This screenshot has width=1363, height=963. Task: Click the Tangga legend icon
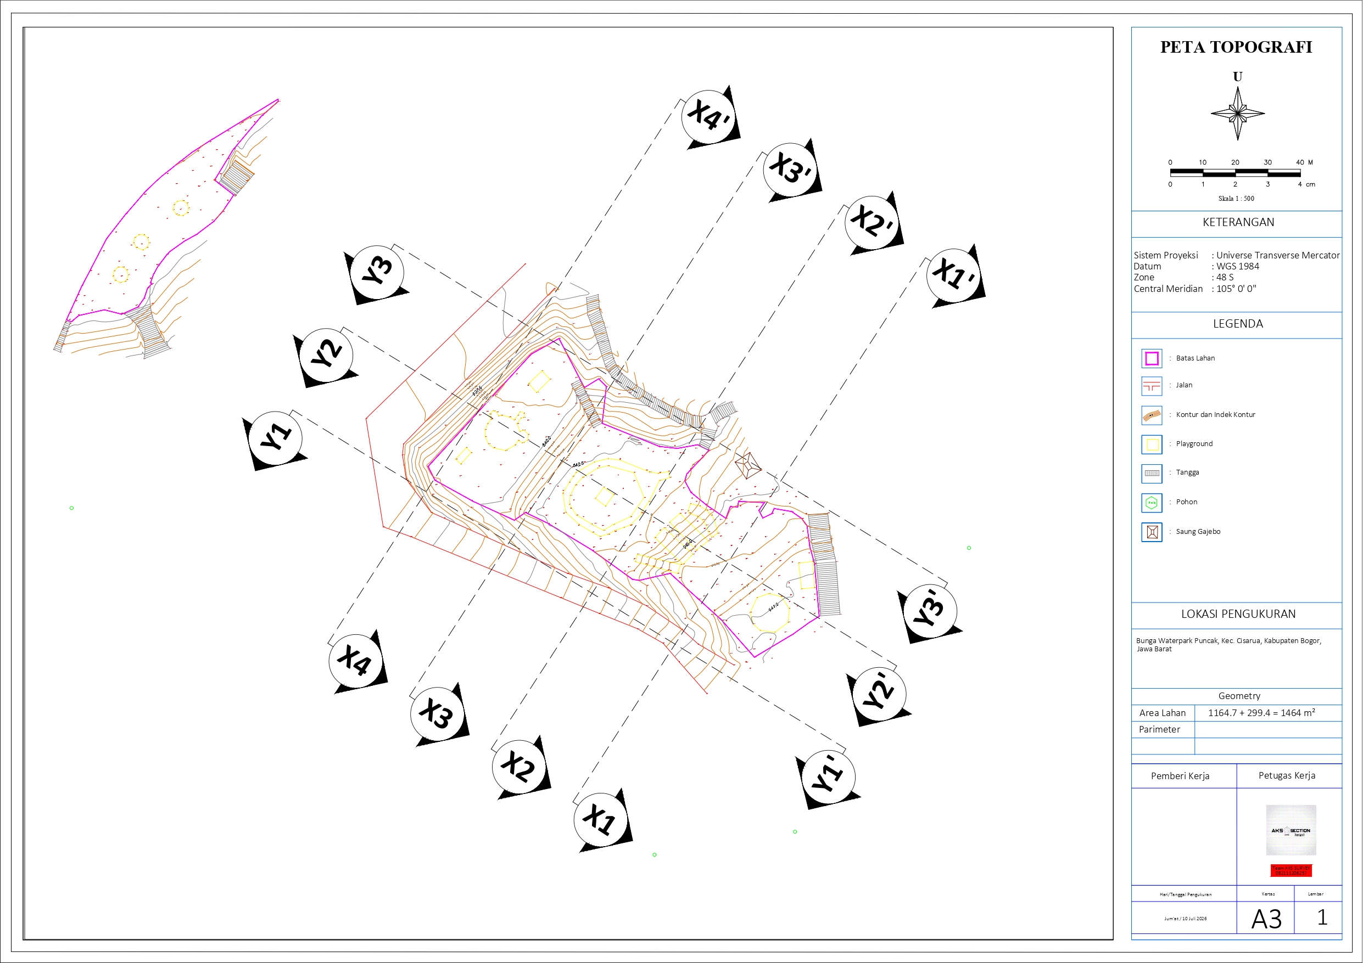click(1152, 474)
